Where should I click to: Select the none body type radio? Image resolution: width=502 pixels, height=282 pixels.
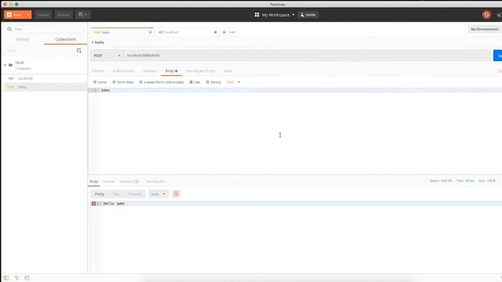(95, 82)
